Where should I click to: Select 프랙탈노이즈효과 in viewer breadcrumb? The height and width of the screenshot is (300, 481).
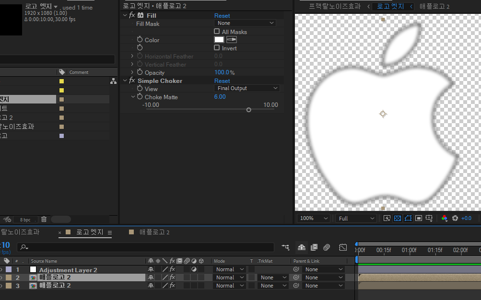[335, 6]
